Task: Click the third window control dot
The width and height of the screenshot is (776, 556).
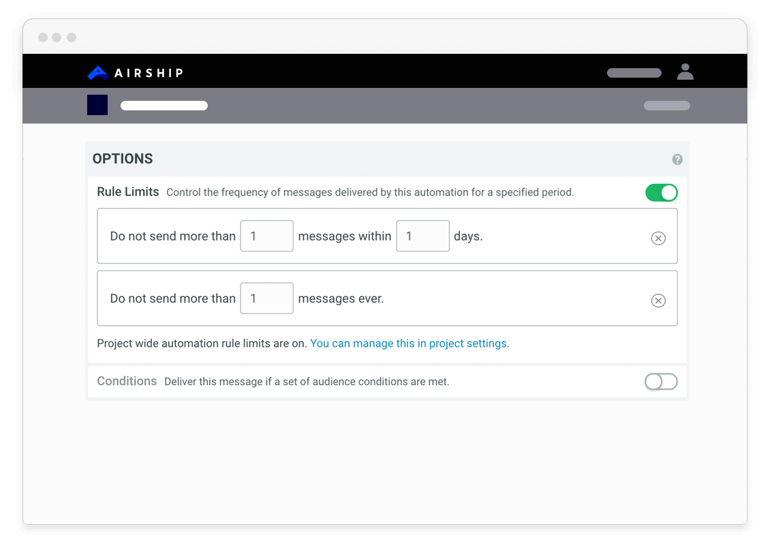Action: (72, 37)
